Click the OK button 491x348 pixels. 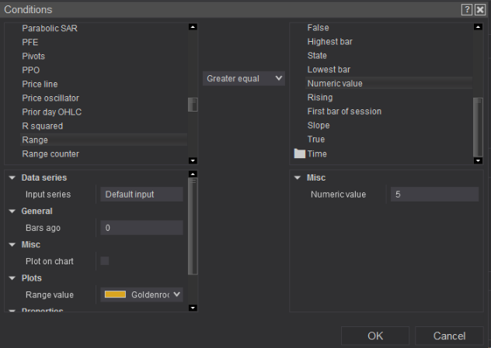coord(375,336)
